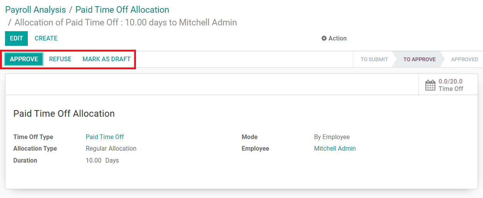The image size is (483, 198).
Task: Open Paid Time Off Allocation breadcrumb
Action: pyautogui.click(x=122, y=10)
